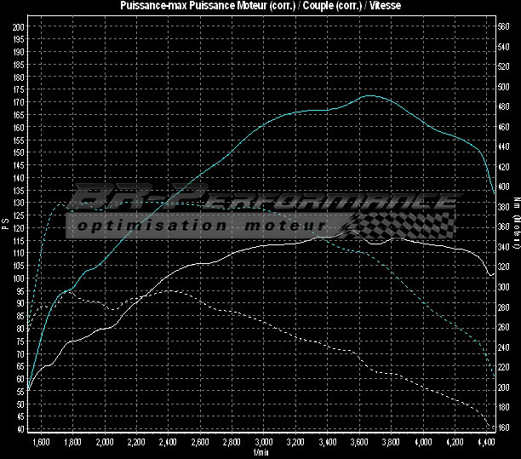Click the 't/min' x-axis label
Viewport: 521px width, 459px height.
point(260,453)
